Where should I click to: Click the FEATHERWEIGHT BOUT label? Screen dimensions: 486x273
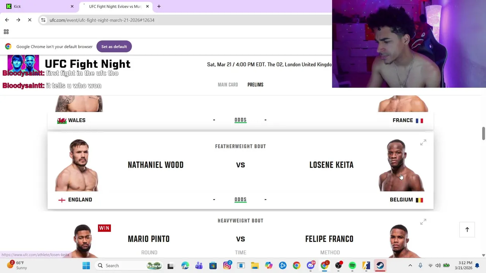coord(240,146)
